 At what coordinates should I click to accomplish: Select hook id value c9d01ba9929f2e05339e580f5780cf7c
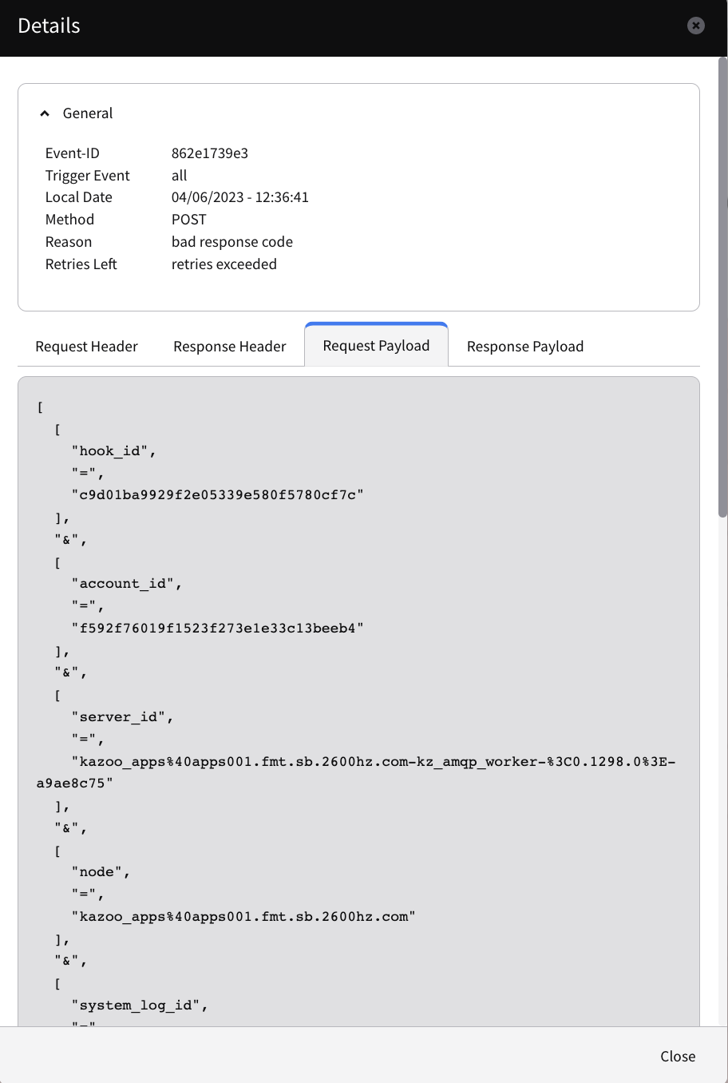coord(218,495)
